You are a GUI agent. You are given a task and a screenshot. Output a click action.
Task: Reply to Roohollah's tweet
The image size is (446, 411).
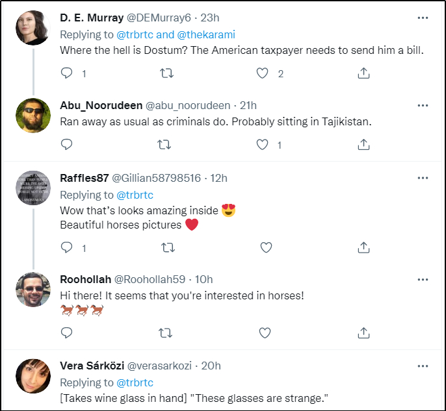[67, 333]
